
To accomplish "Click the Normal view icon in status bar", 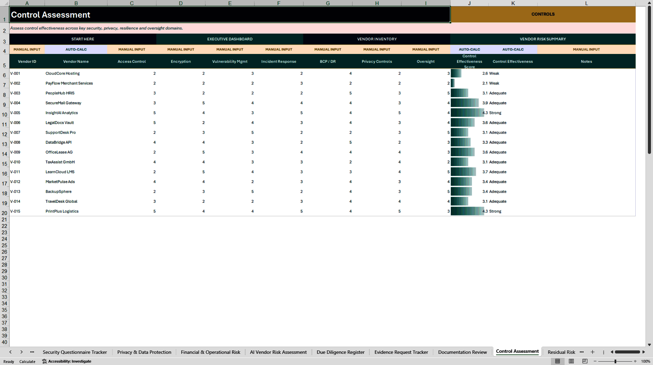I will pyautogui.click(x=557, y=361).
